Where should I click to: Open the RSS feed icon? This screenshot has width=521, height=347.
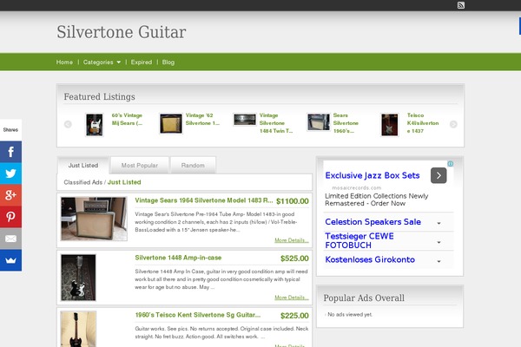pyautogui.click(x=461, y=5)
